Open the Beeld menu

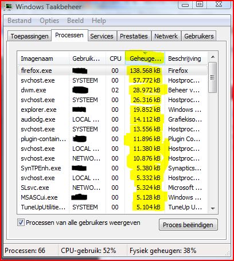[x=75, y=21]
